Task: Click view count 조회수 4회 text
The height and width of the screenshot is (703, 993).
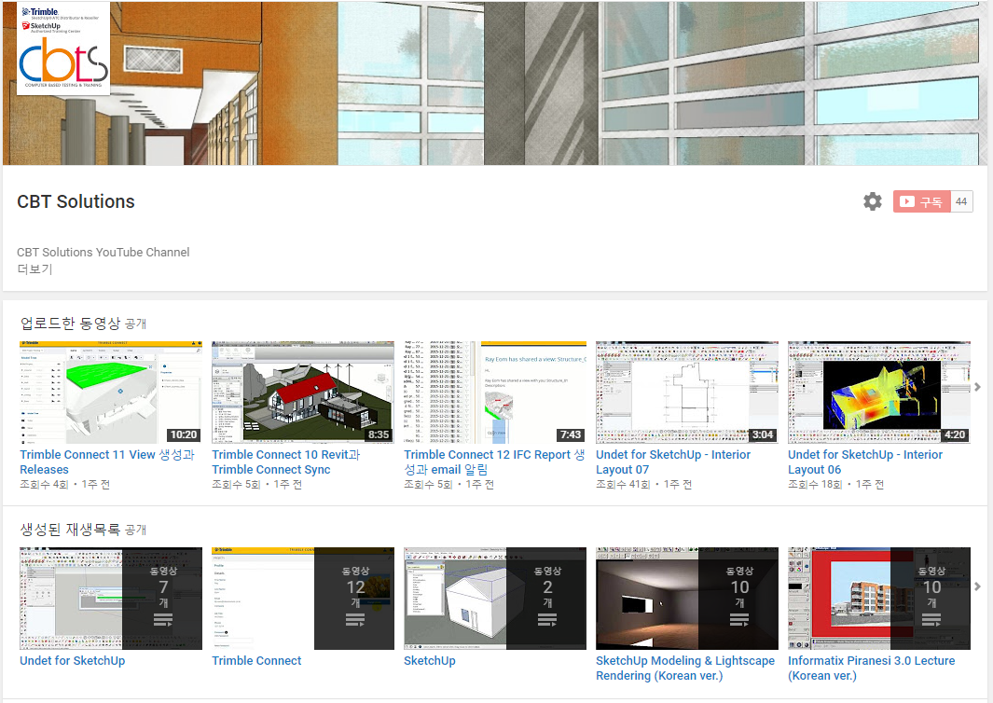Action: point(44,485)
